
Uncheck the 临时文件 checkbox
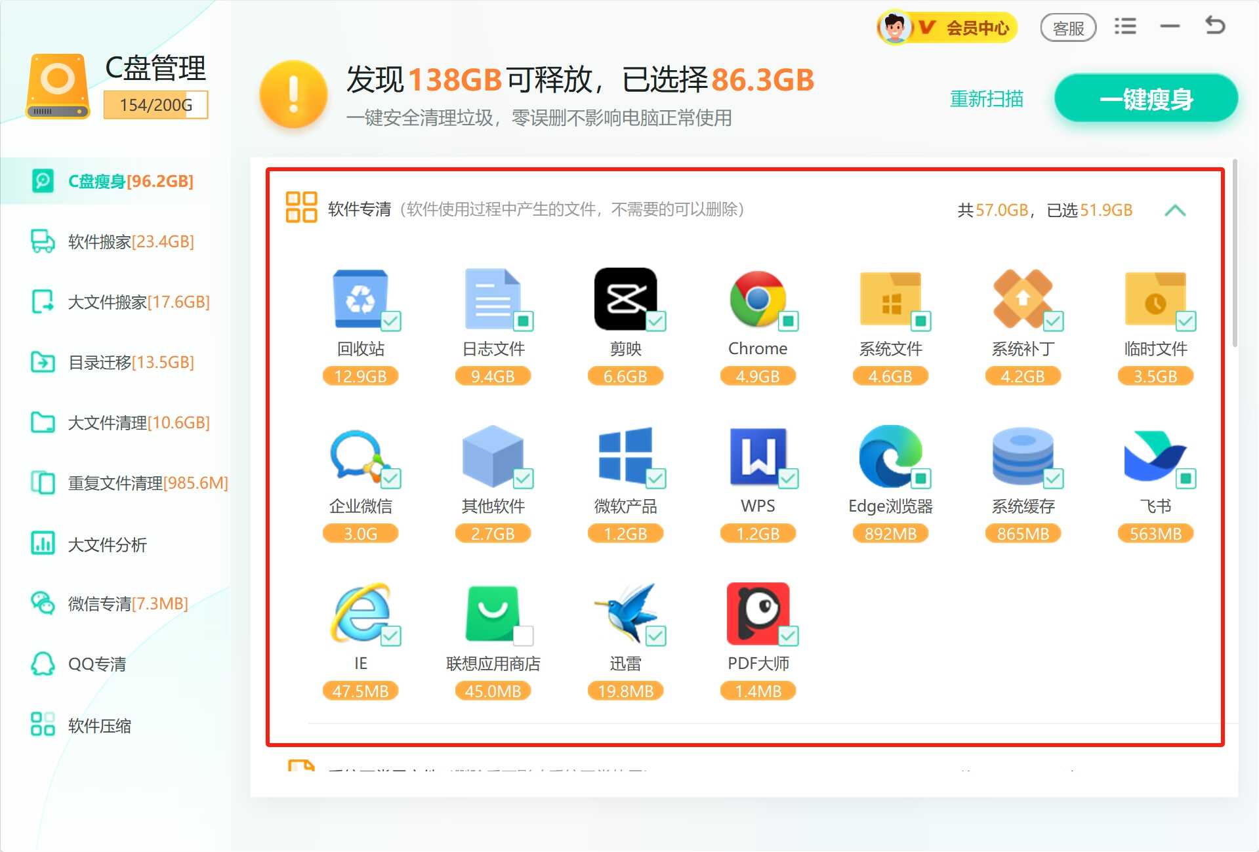coord(1186,321)
